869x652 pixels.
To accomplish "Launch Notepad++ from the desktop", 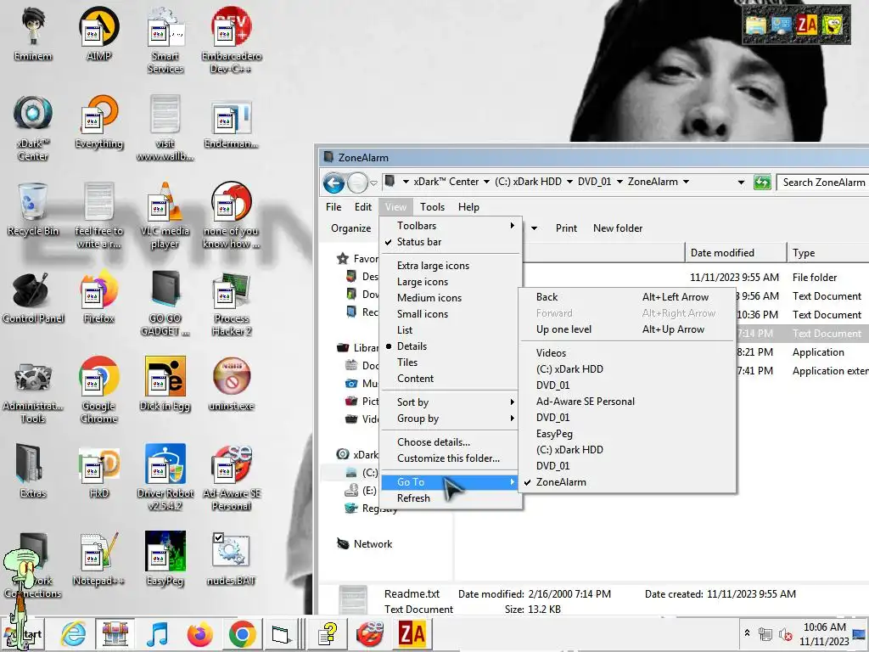I will pyautogui.click(x=98, y=559).
